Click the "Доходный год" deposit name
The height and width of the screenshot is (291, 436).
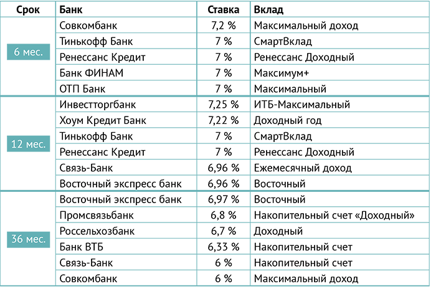pos(288,120)
